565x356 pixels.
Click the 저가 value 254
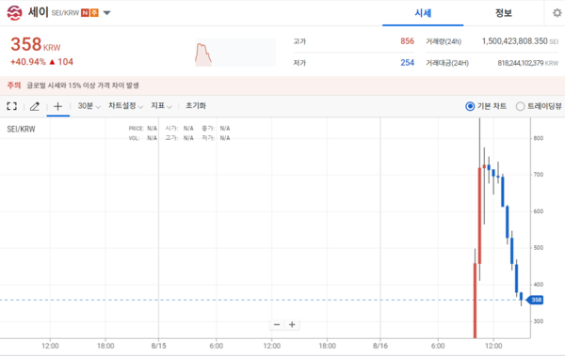click(407, 63)
